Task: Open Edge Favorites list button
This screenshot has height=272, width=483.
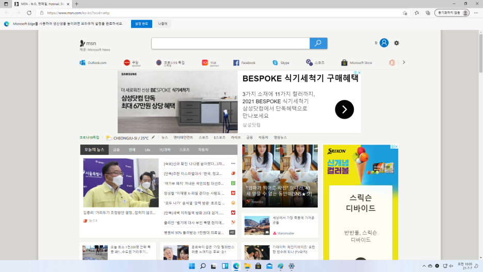Action: pyautogui.click(x=417, y=13)
